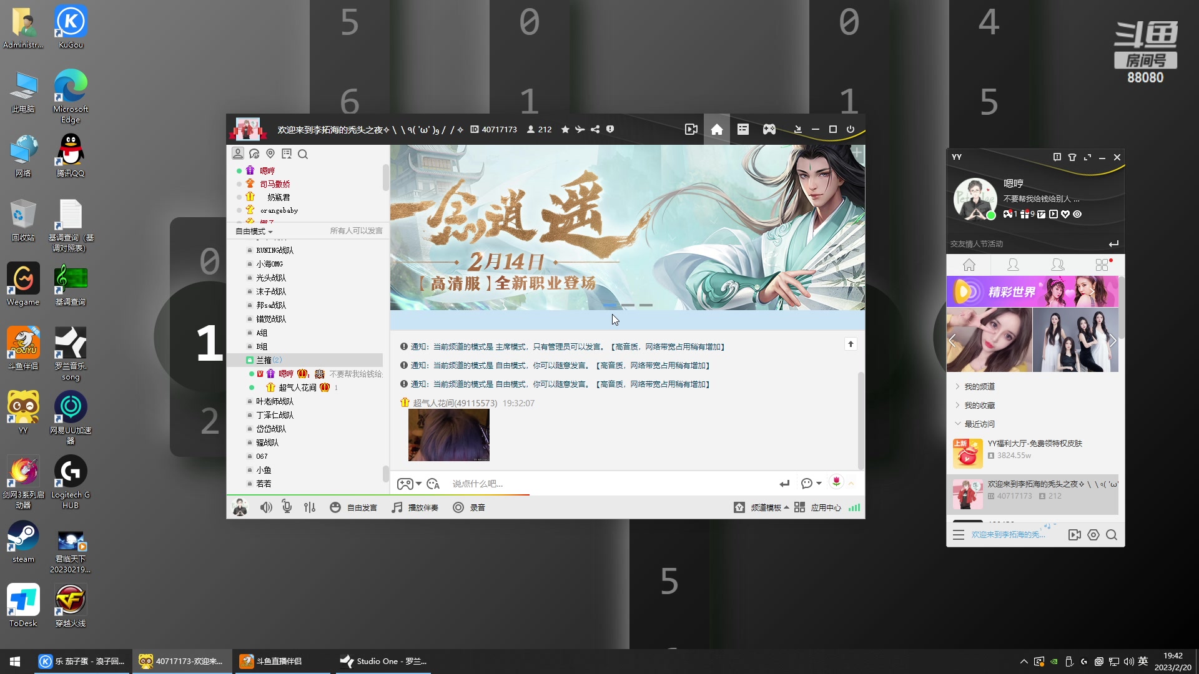
Task: Collapse the 最近访问 section
Action: [979, 424]
